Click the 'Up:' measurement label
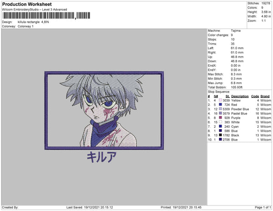 pyautogui.click(x=210, y=57)
